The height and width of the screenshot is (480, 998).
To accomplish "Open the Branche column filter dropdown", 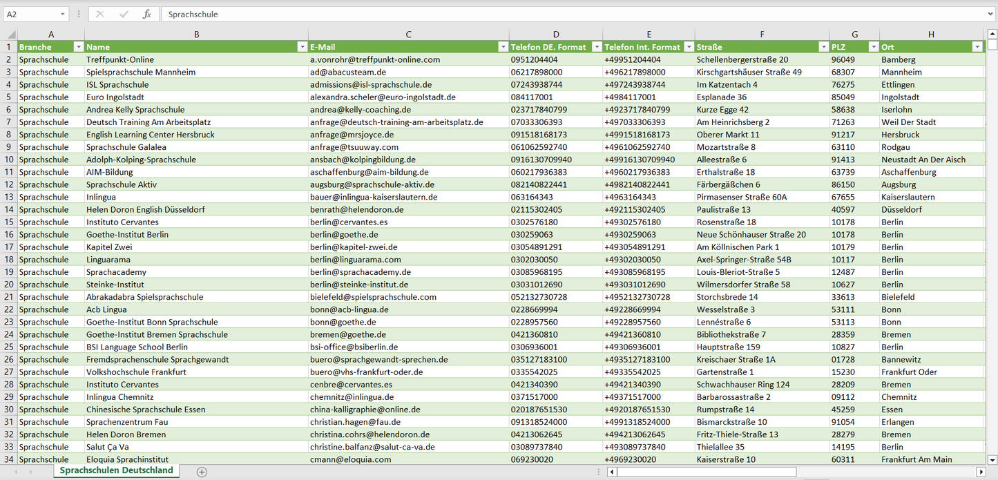I will (x=78, y=47).
